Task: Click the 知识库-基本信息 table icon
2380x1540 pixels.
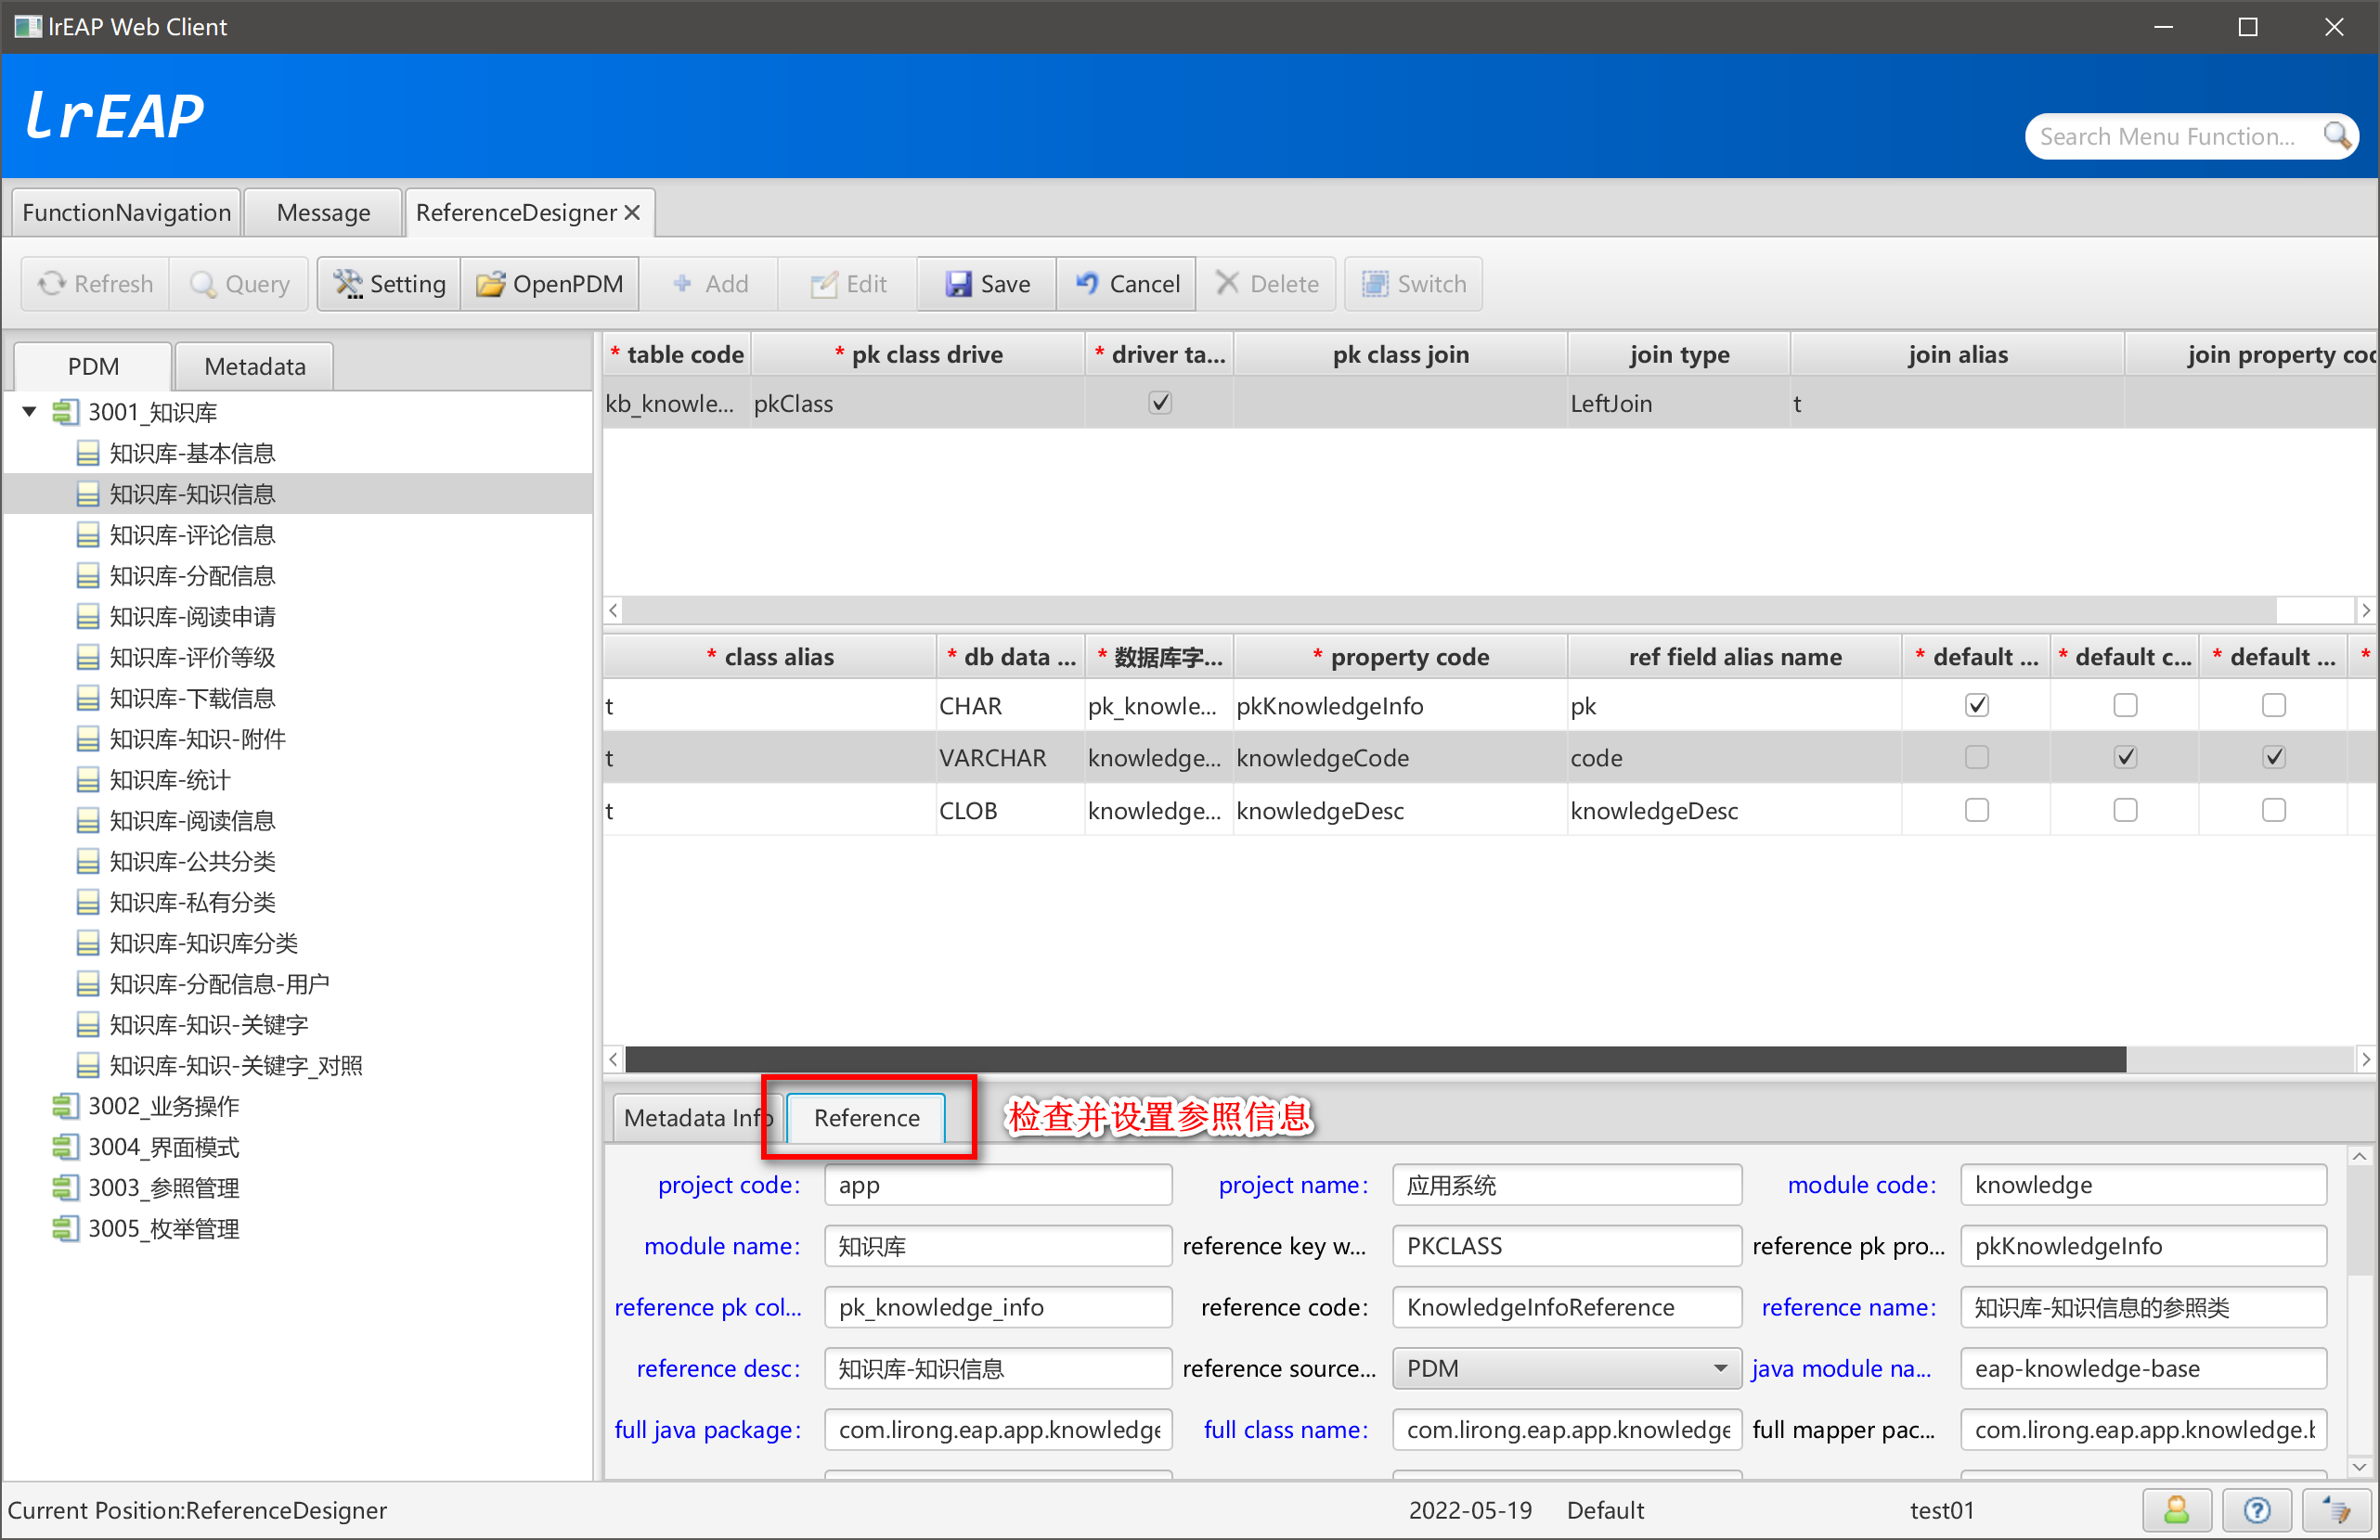Action: 88,454
